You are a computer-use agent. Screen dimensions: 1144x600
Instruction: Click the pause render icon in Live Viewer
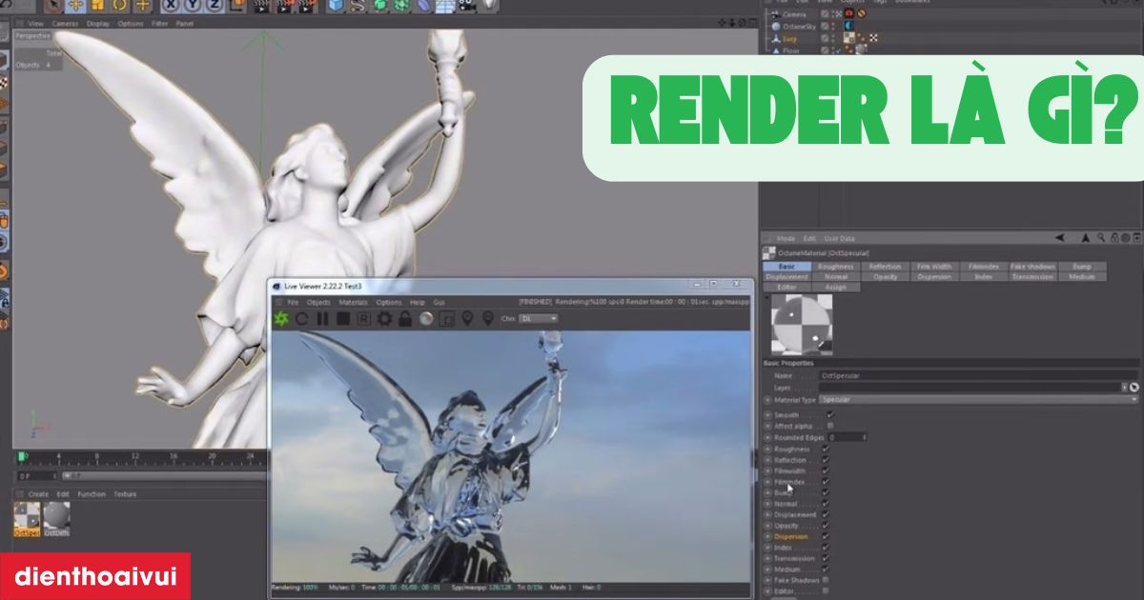(x=324, y=317)
